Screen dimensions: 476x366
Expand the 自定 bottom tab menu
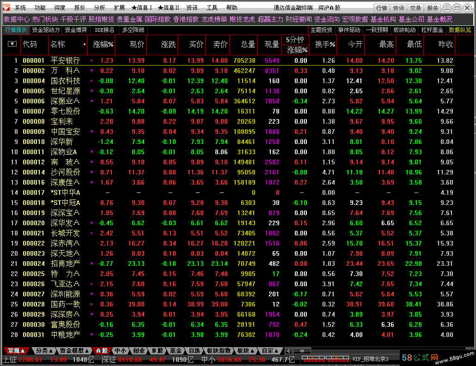coord(270,350)
